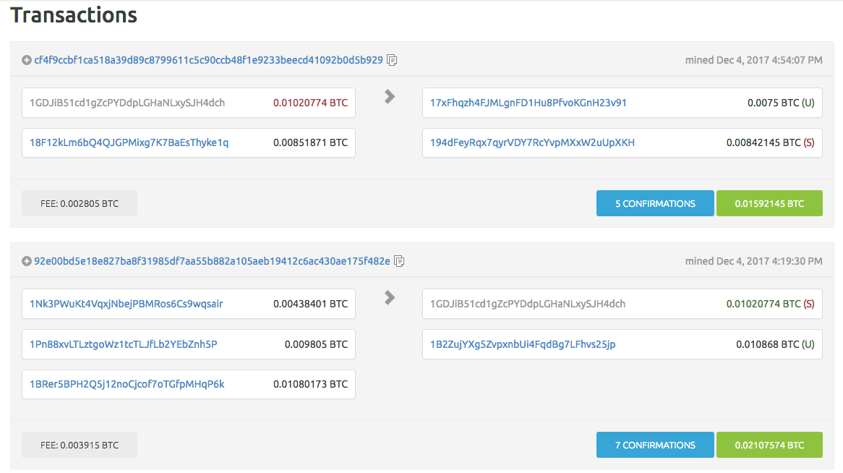Click the 0.00842145 BTC (S) output amount
Viewport: 843px width, 473px height.
point(770,142)
